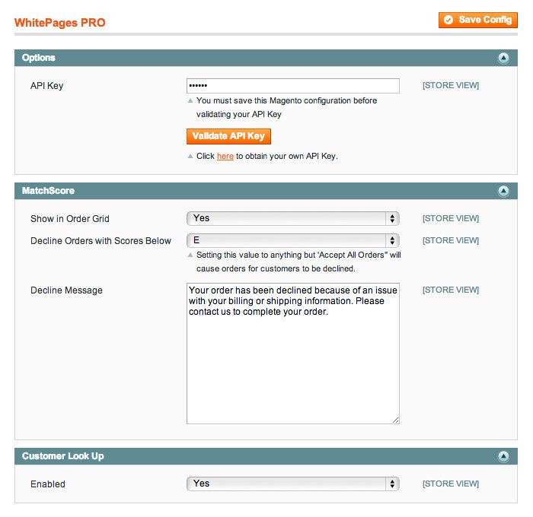Open the Show in Order Grid dropdown
The image size is (533, 517).
[292, 218]
